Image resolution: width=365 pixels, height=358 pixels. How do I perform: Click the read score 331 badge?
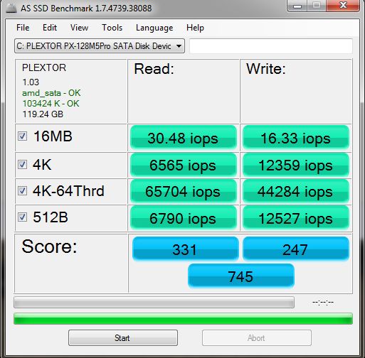[185, 249]
